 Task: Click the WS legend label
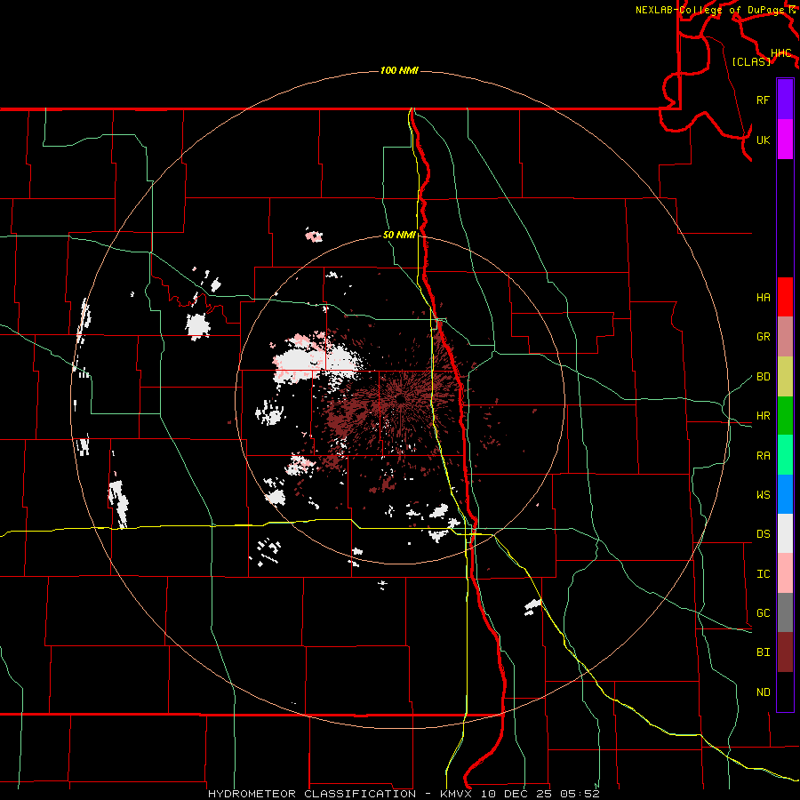point(763,495)
